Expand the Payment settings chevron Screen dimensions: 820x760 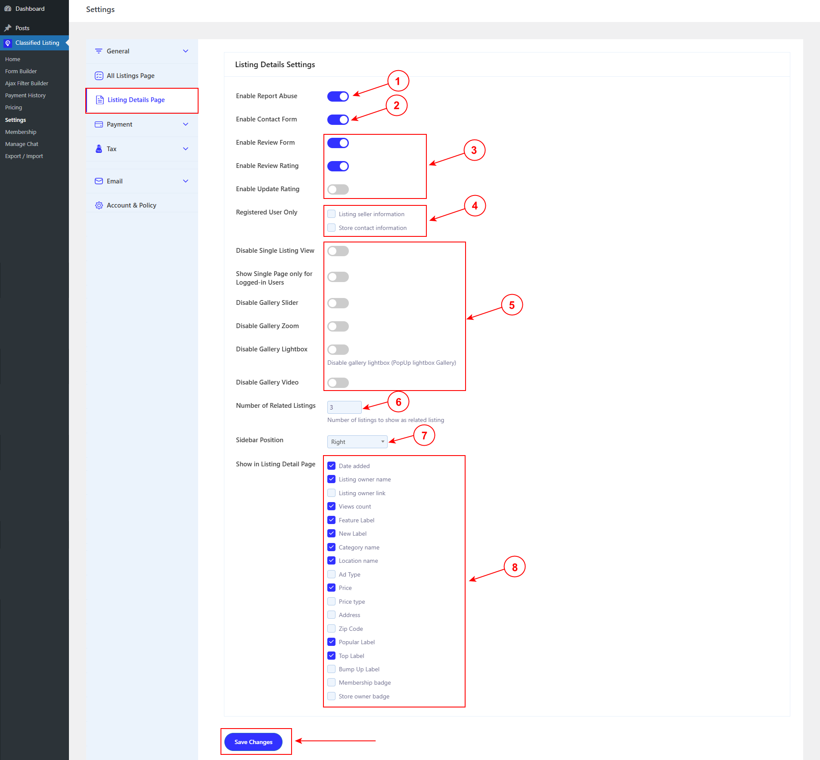point(186,124)
